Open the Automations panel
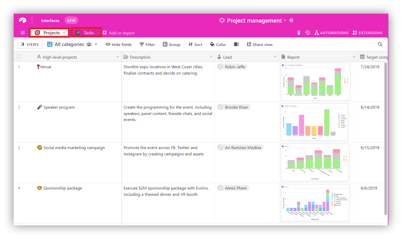Viewport: 402px width, 239px height. (331, 33)
